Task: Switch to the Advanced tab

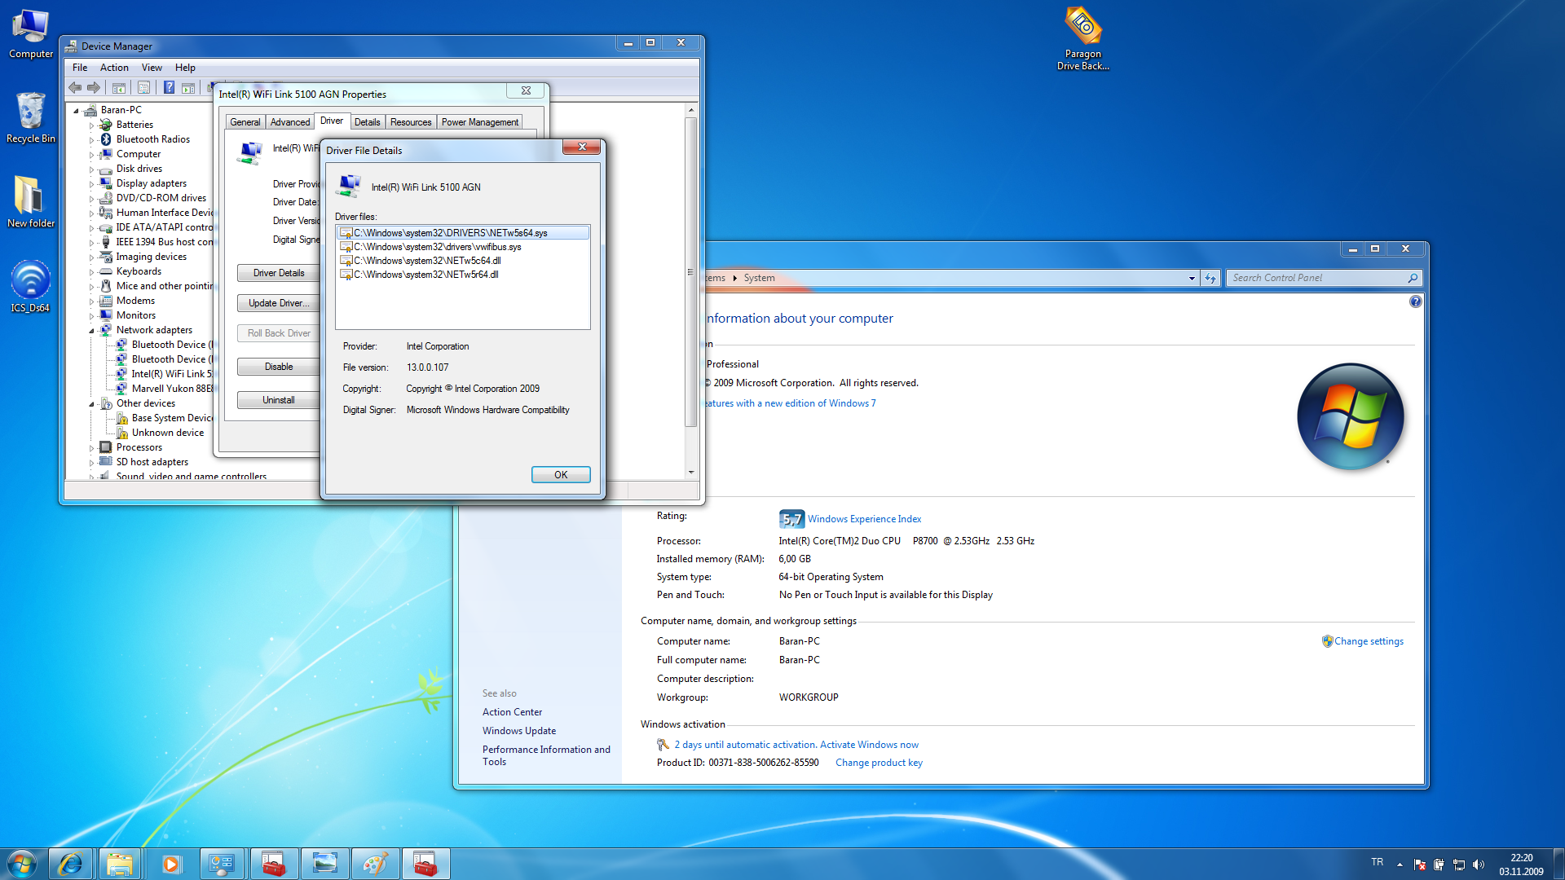Action: coord(290,122)
